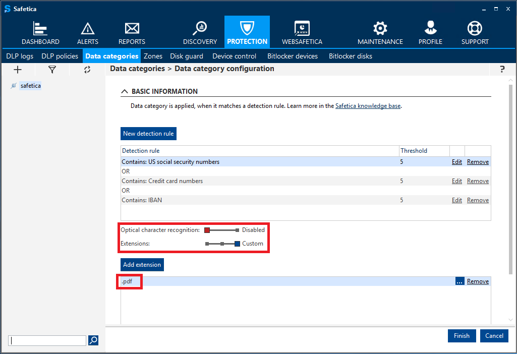Image resolution: width=517 pixels, height=354 pixels.
Task: Open the Dashboard section icon
Action: (40, 29)
